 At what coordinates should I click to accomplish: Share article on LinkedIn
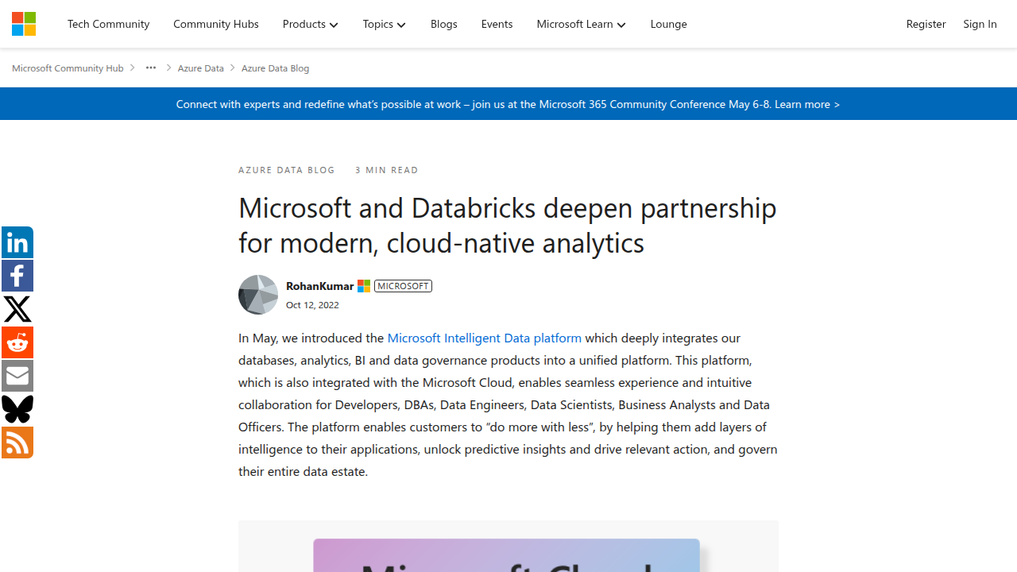click(x=17, y=242)
